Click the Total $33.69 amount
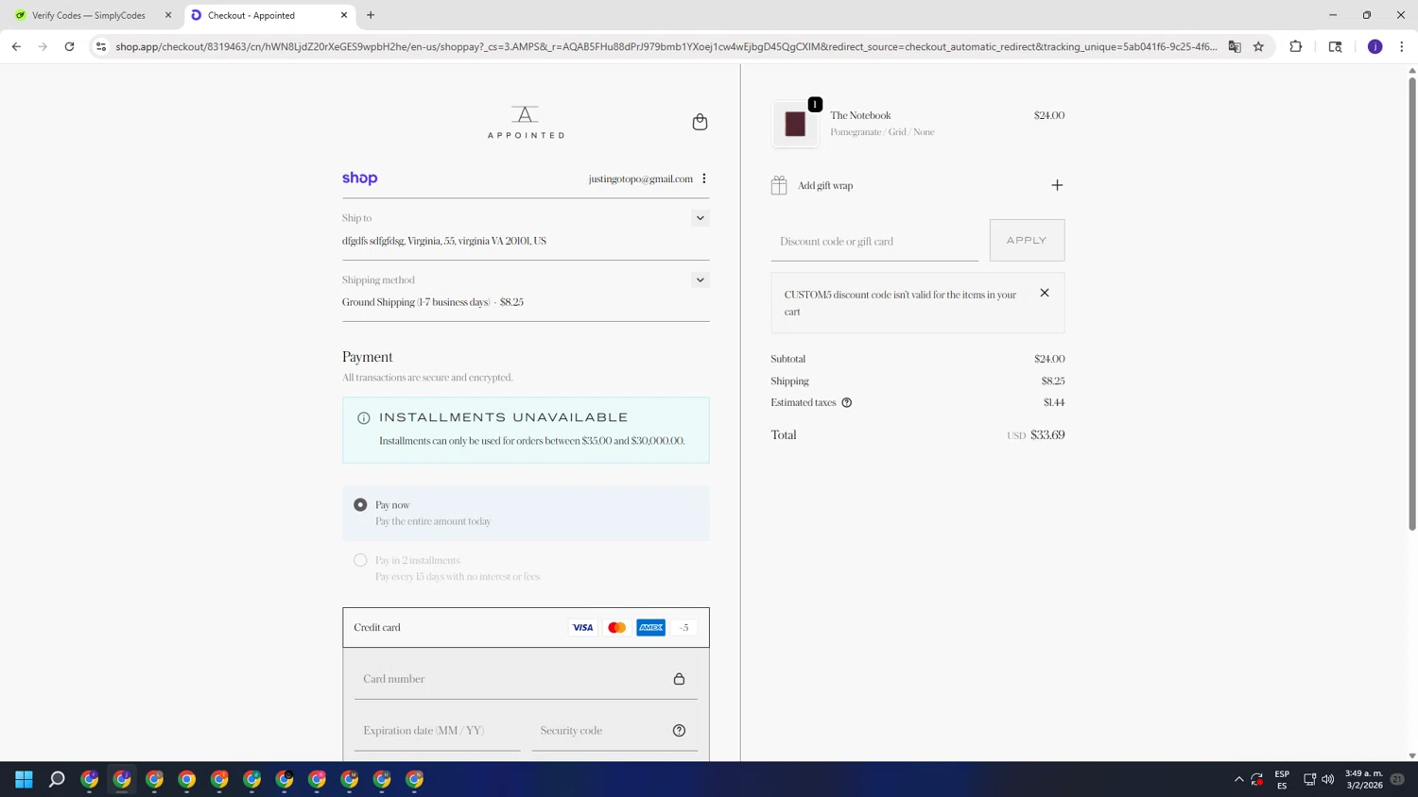This screenshot has height=797, width=1418. (1047, 435)
